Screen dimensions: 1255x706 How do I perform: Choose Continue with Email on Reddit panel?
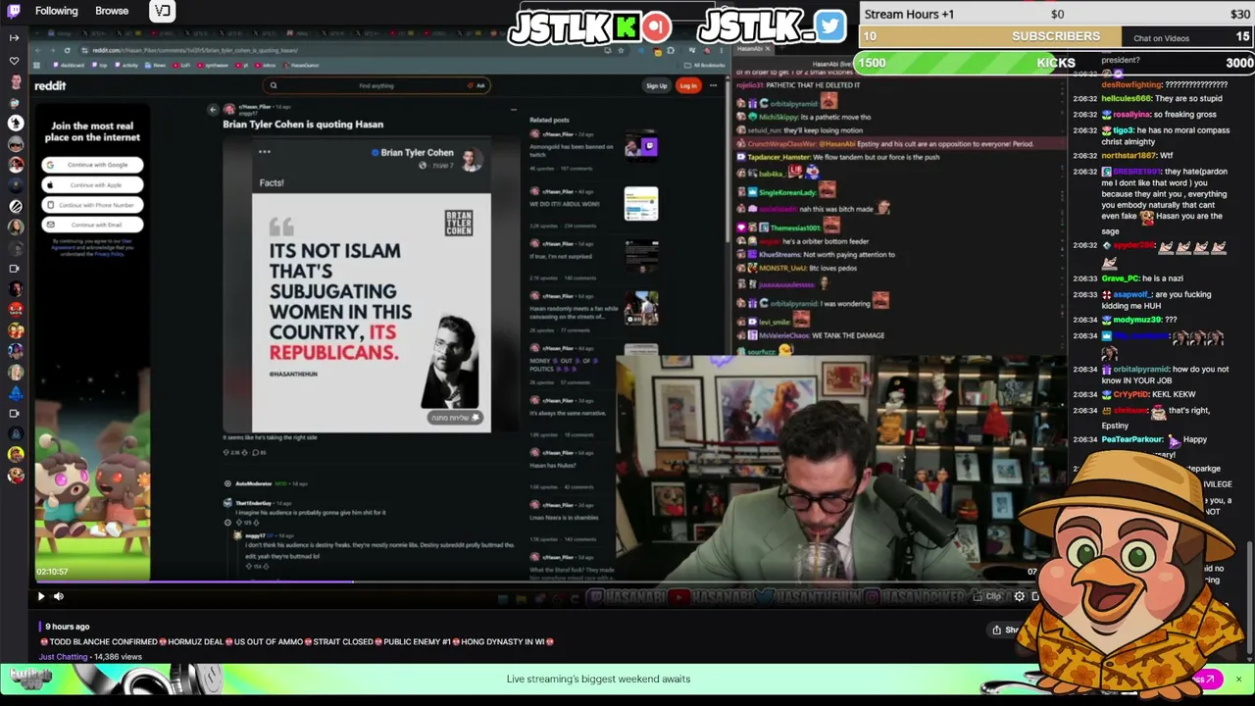[x=92, y=225]
